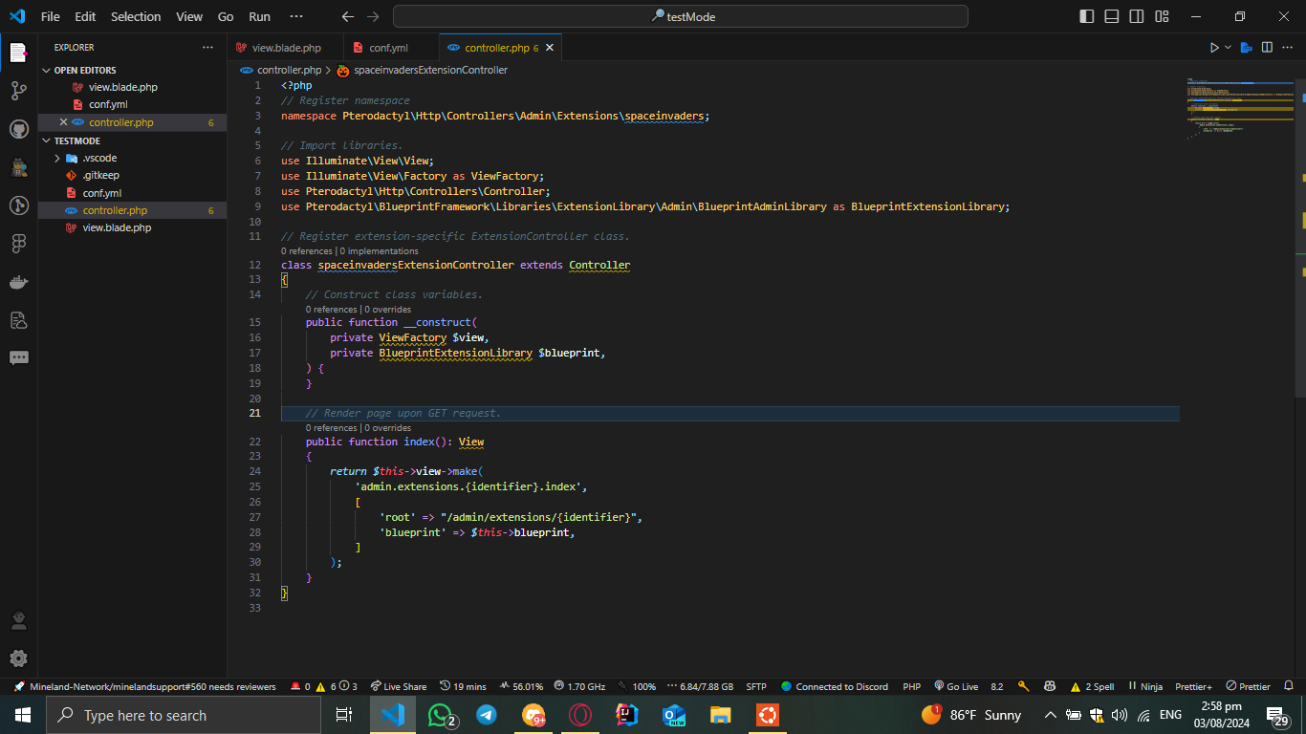Image resolution: width=1306 pixels, height=734 pixels.
Task: Open the notifications bell in status bar
Action: 1289,686
